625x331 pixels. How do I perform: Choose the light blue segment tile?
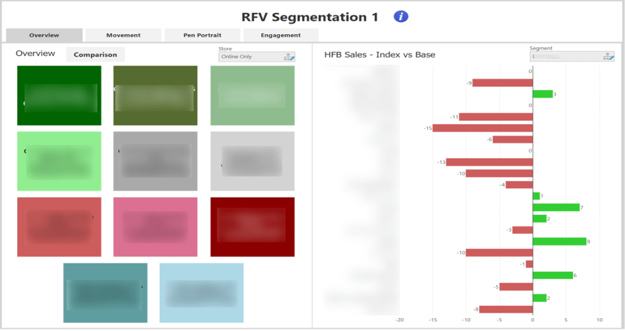tap(201, 293)
